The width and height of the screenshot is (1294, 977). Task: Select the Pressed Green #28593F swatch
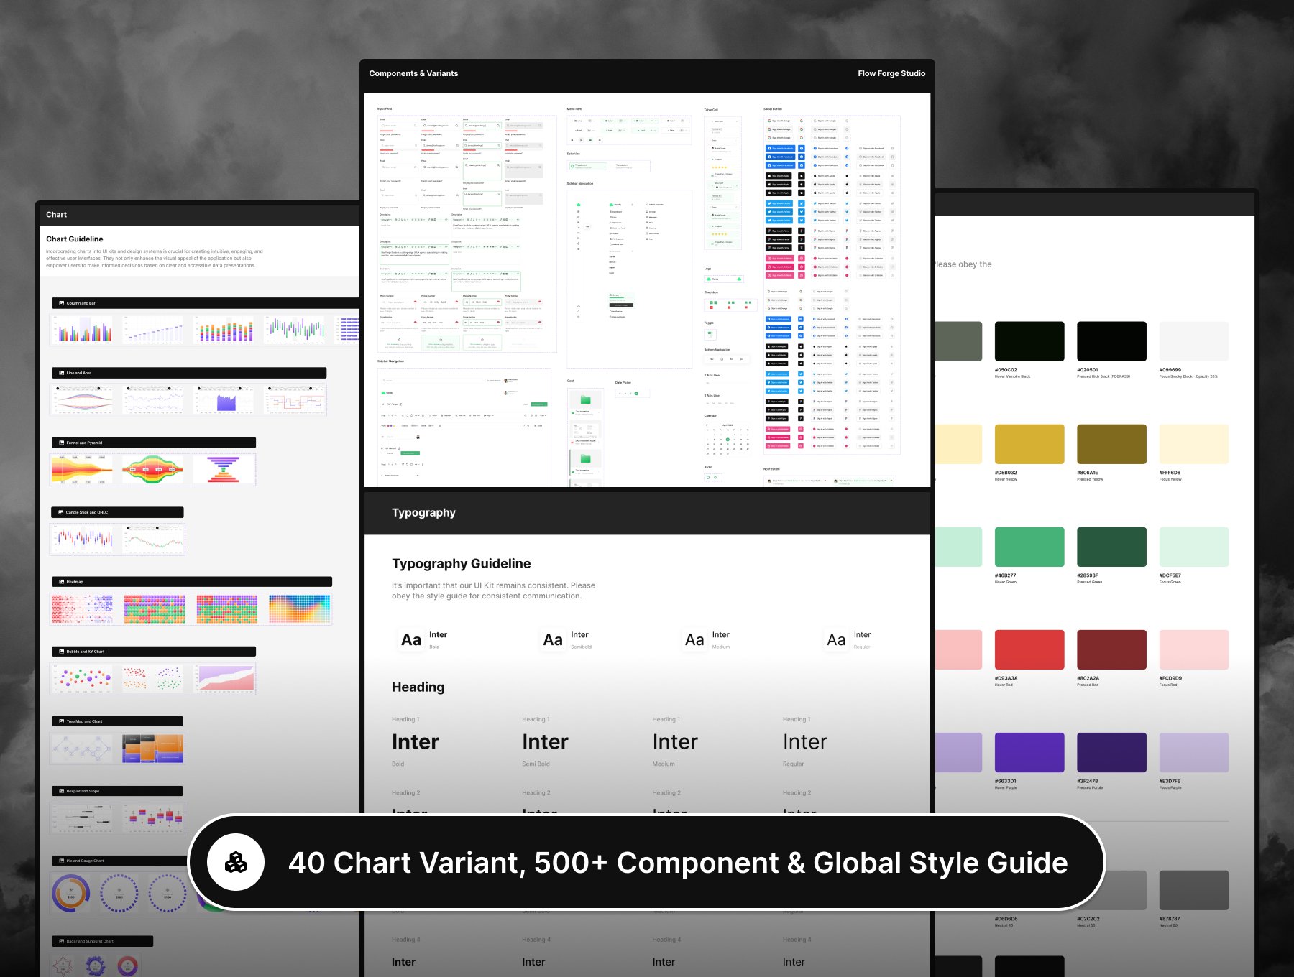click(x=1111, y=547)
